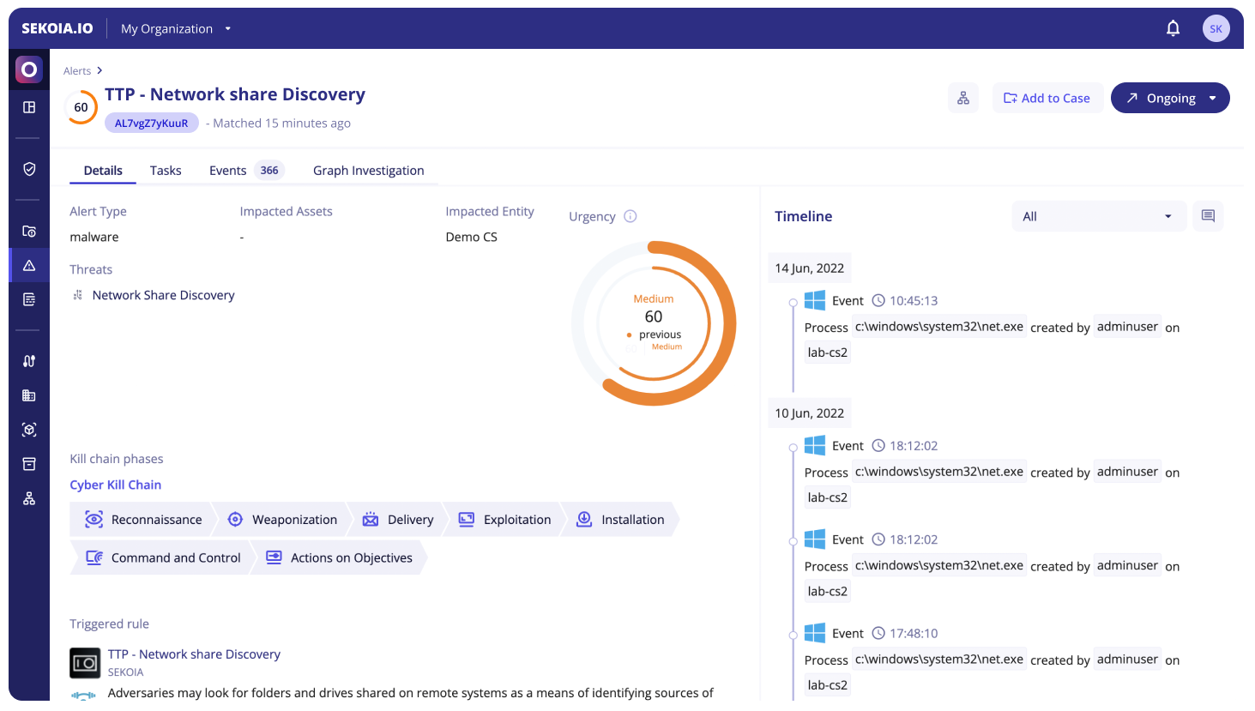1255x711 pixels.
Task: Click the 10:45:13 timeline event marker
Action: 793,302
